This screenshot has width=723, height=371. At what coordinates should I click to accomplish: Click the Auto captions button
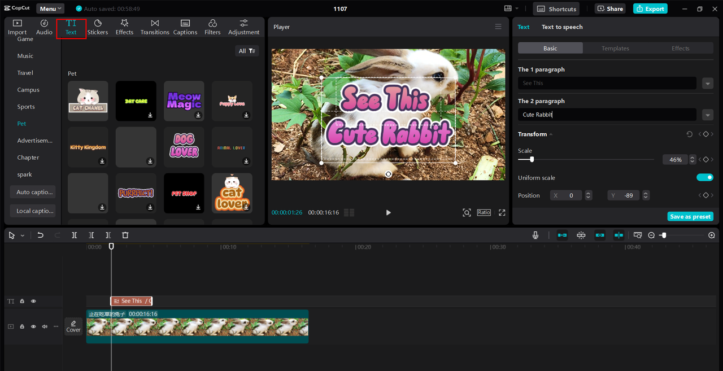tap(33, 192)
